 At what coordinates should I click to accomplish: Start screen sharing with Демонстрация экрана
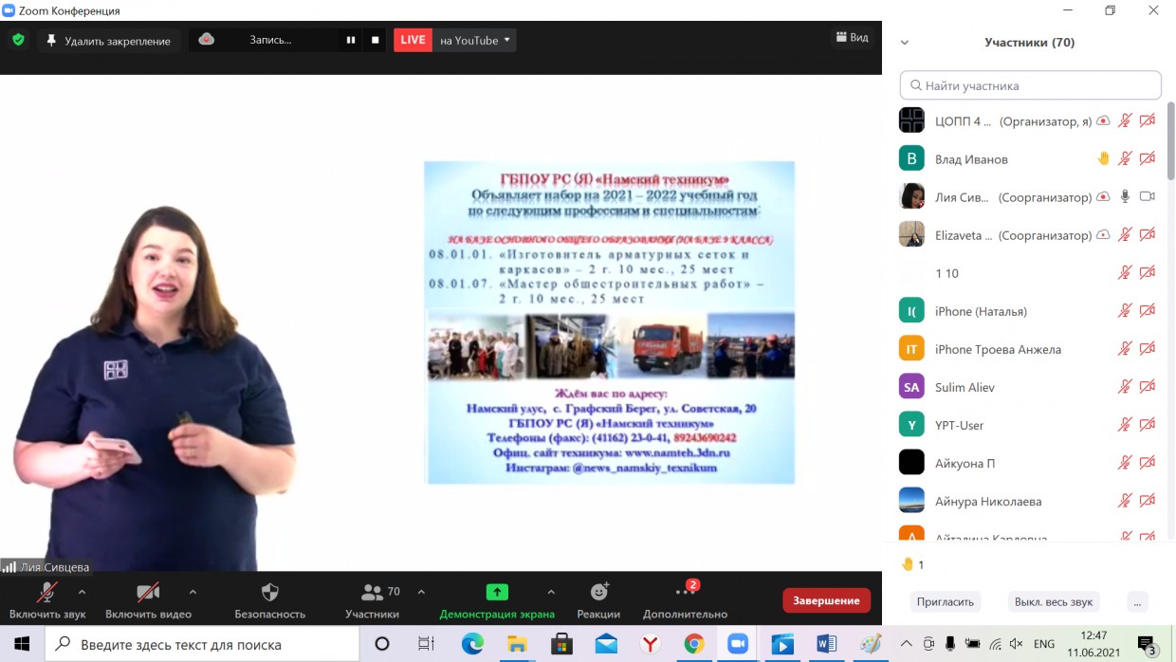(x=496, y=600)
